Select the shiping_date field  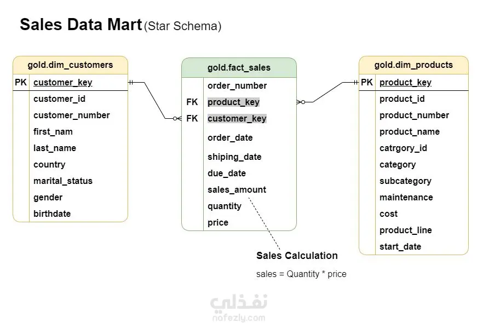pos(234,157)
